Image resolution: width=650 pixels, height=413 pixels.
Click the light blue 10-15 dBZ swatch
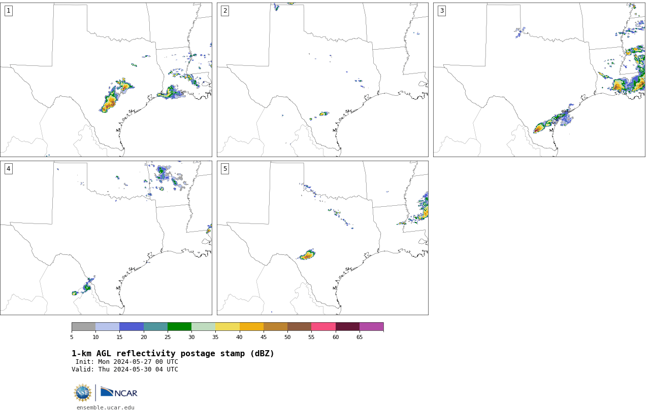tap(107, 326)
